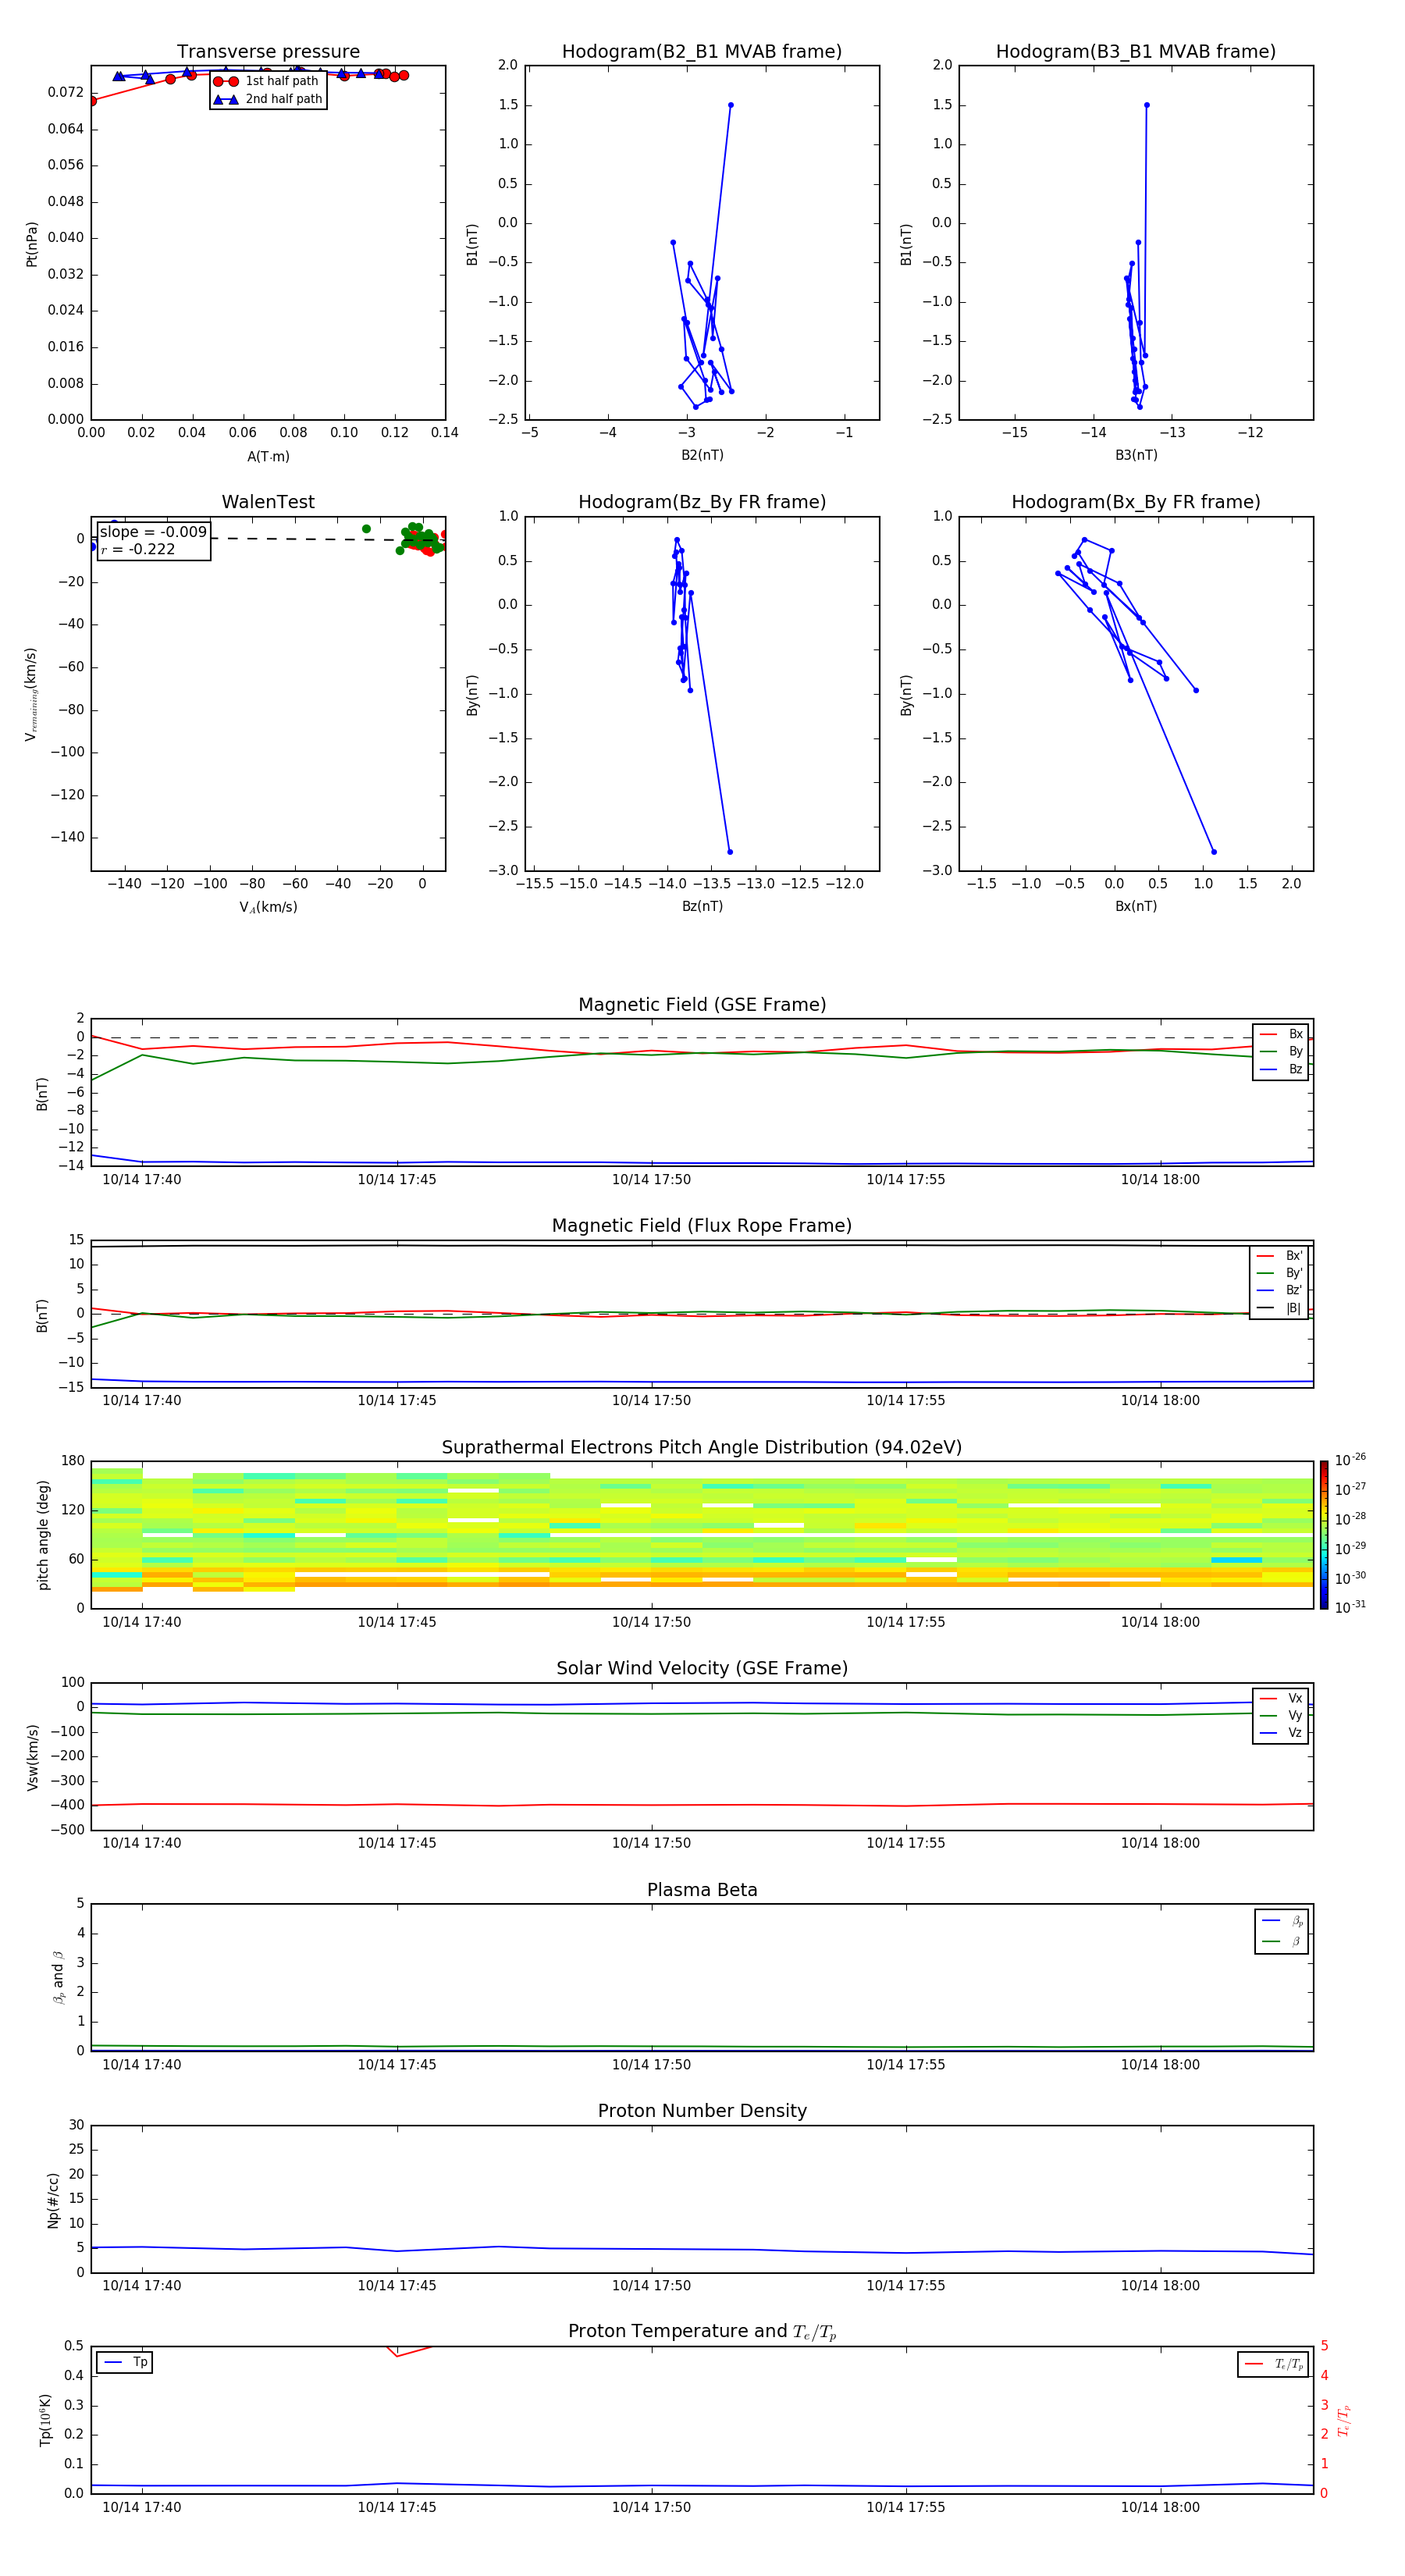The width and height of the screenshot is (1405, 2576).
Task: Select the '|B|' legend entry
Action: (x=1279, y=1308)
